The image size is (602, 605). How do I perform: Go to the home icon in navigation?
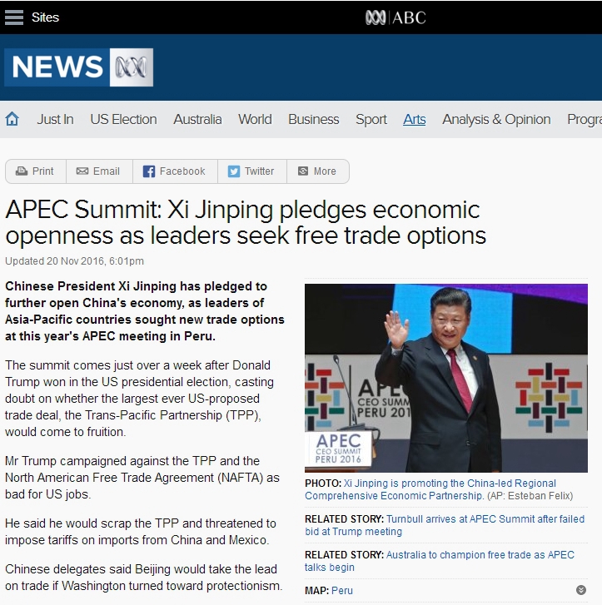pyautogui.click(x=12, y=119)
